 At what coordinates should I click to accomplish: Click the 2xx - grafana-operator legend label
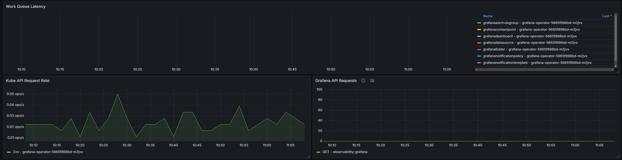(48, 152)
